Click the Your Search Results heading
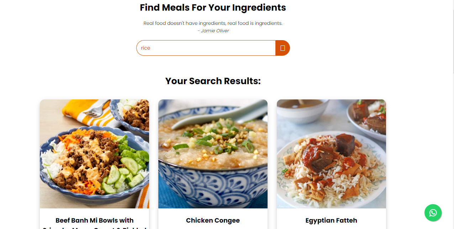The width and height of the screenshot is (454, 229). point(213,81)
